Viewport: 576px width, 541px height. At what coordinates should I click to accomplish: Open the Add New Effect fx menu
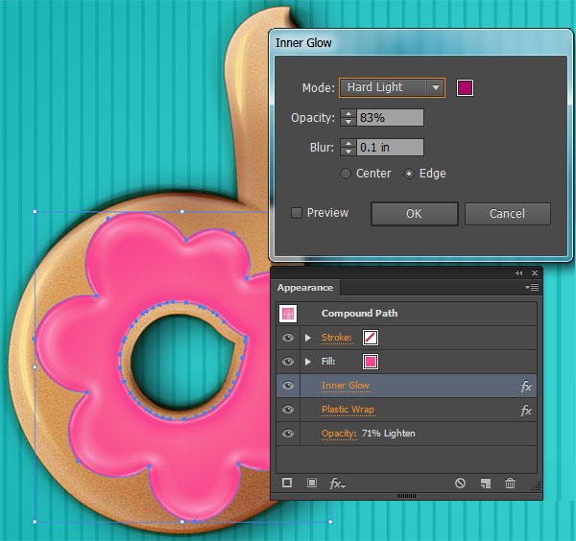pyautogui.click(x=337, y=484)
